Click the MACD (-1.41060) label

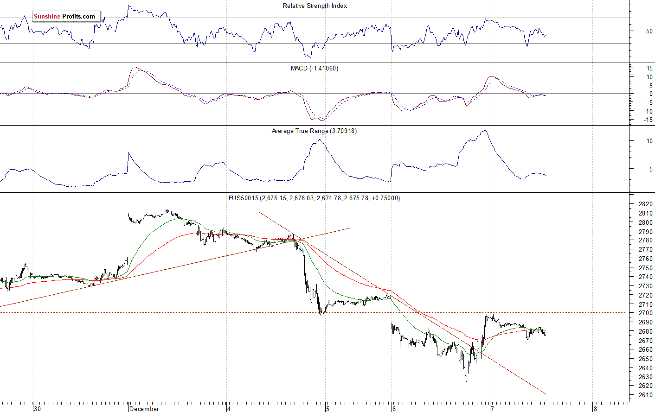coord(315,69)
